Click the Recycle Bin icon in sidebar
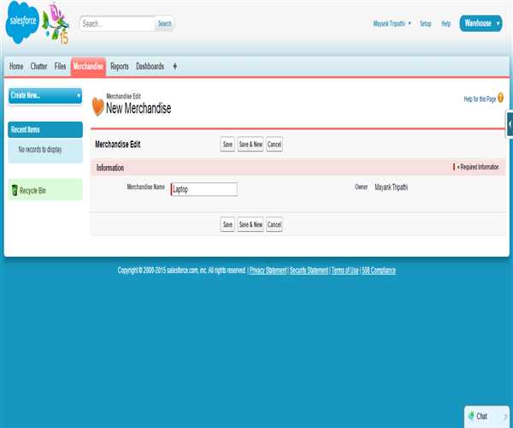The image size is (513, 428). point(15,190)
